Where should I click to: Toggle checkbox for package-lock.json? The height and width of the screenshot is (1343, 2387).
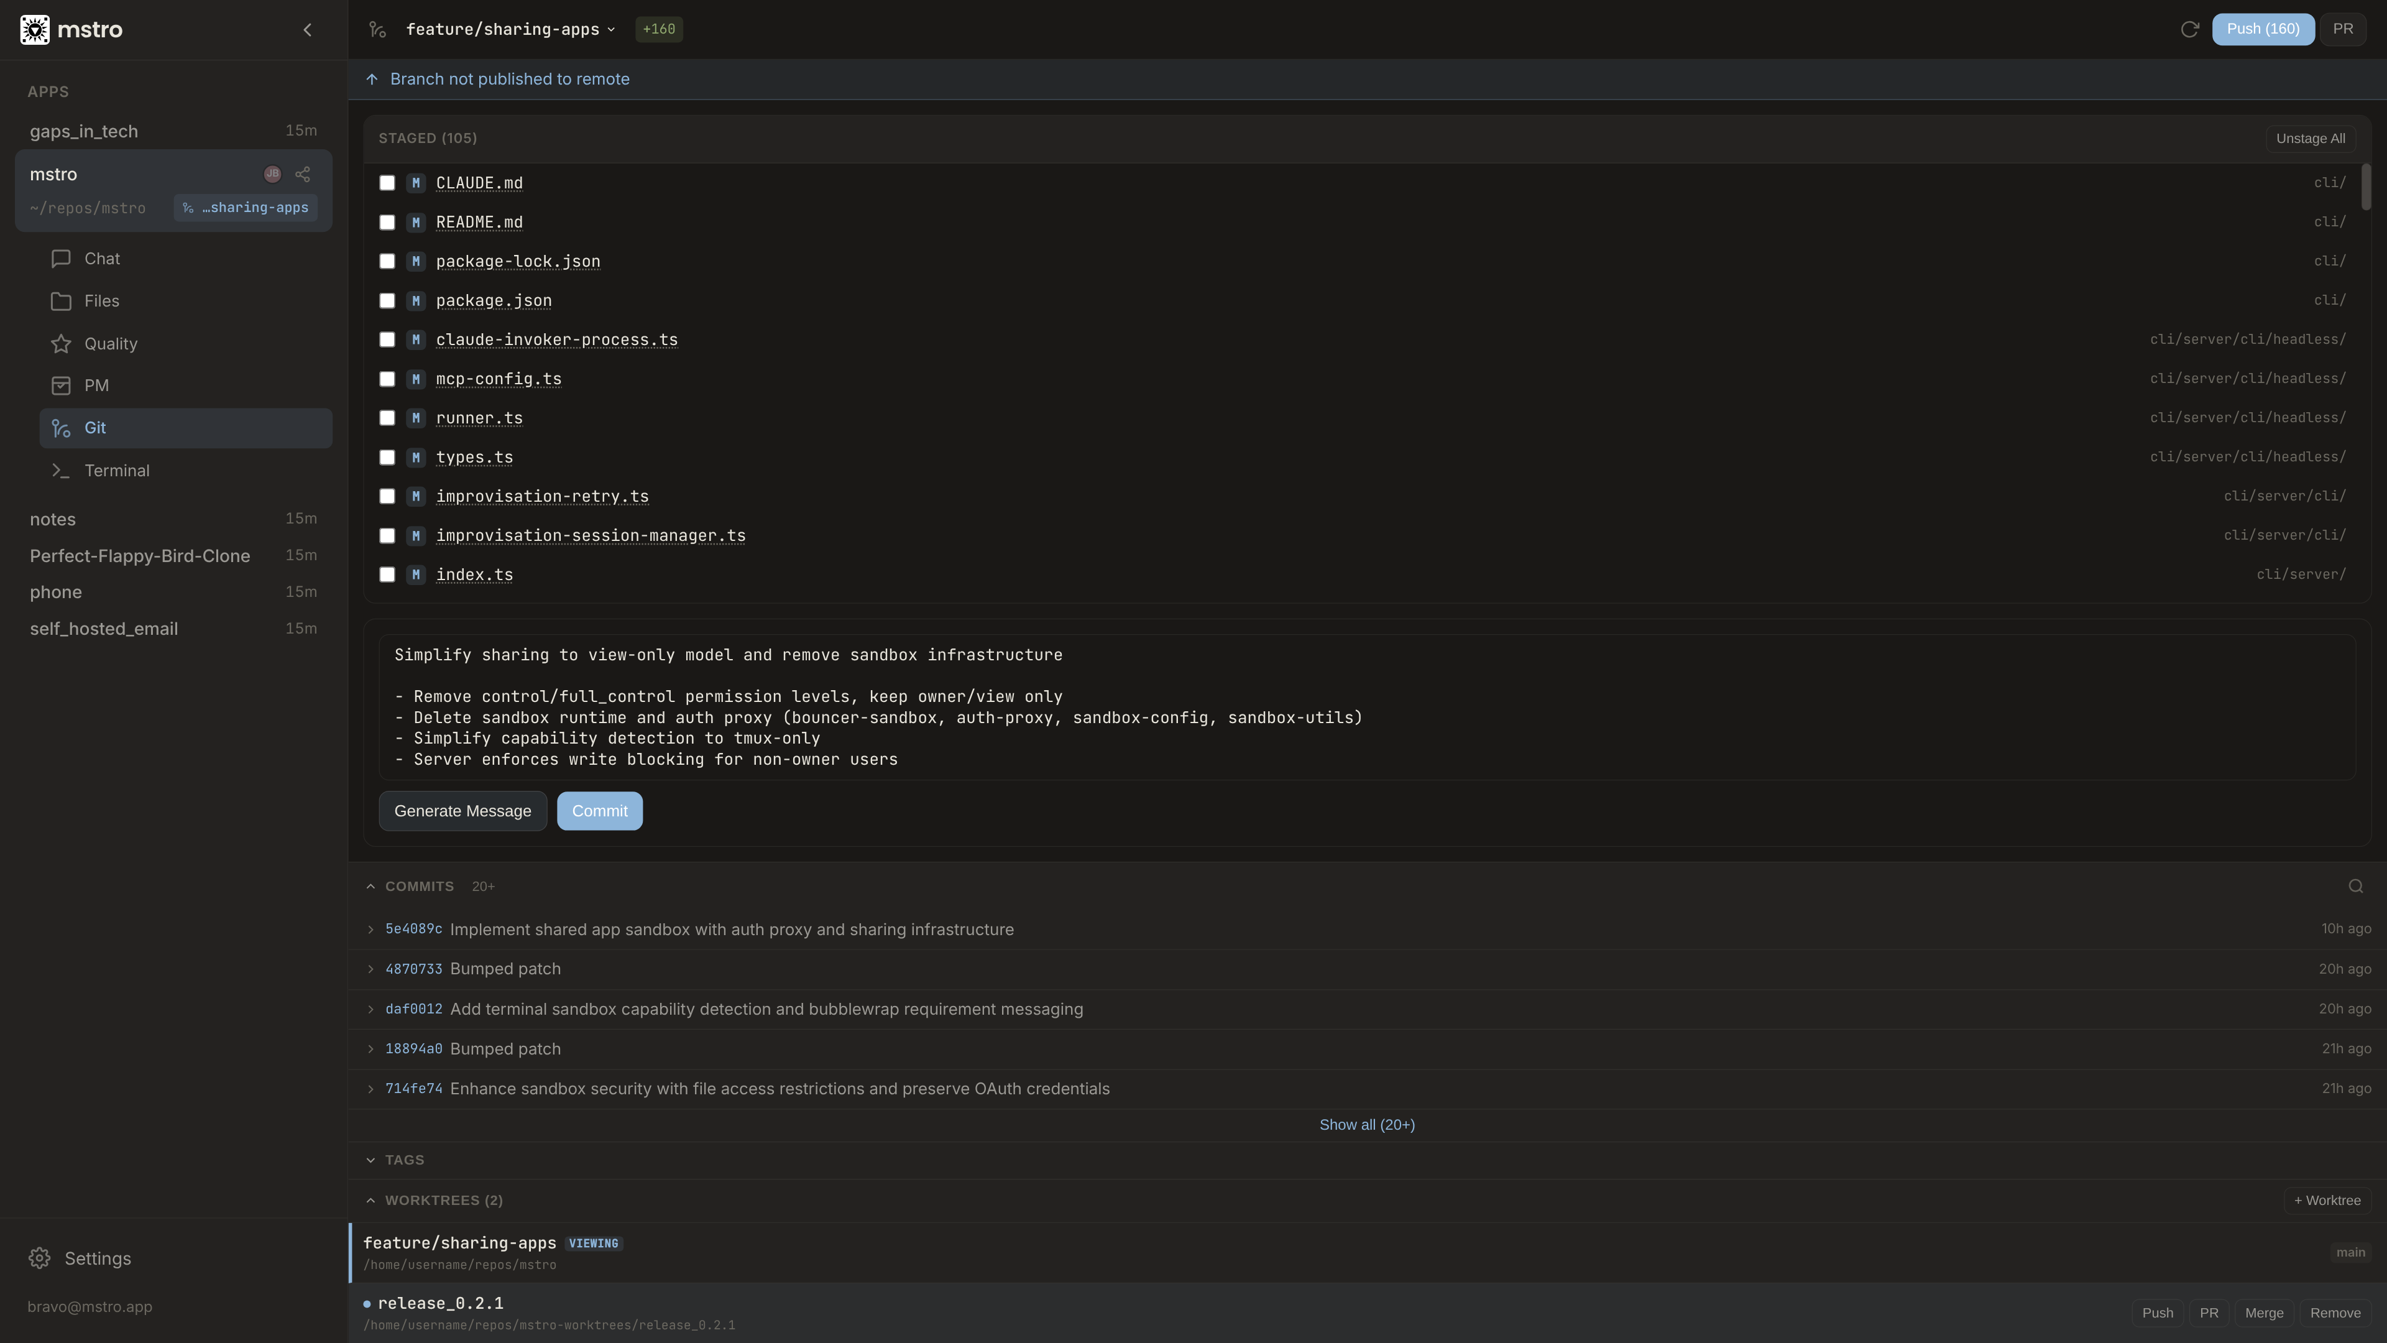(x=387, y=261)
